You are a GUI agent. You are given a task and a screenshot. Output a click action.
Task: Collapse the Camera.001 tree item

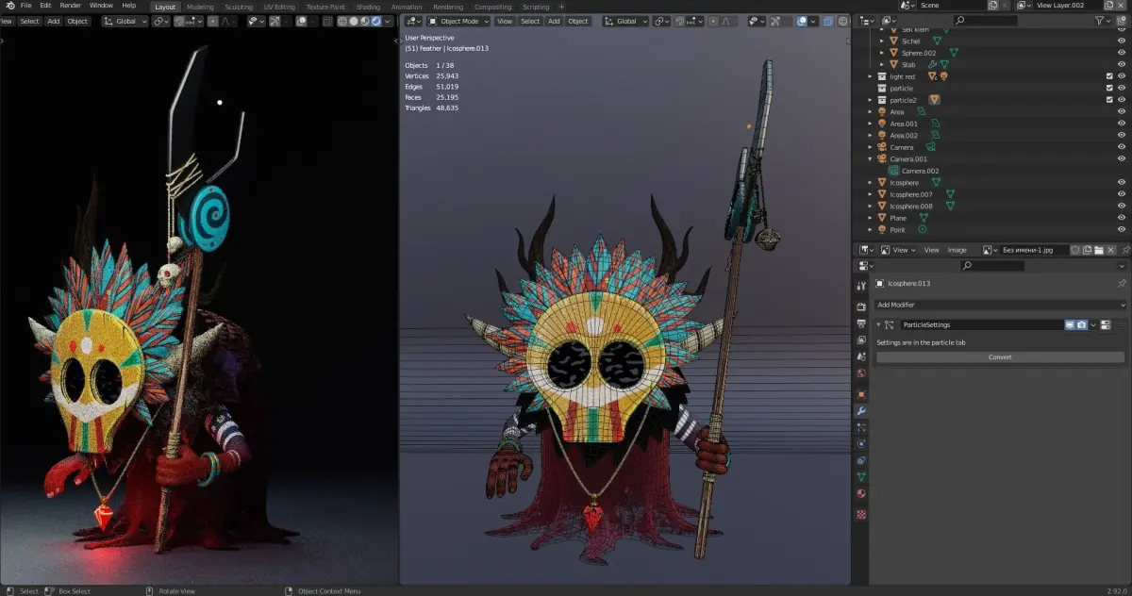871,159
